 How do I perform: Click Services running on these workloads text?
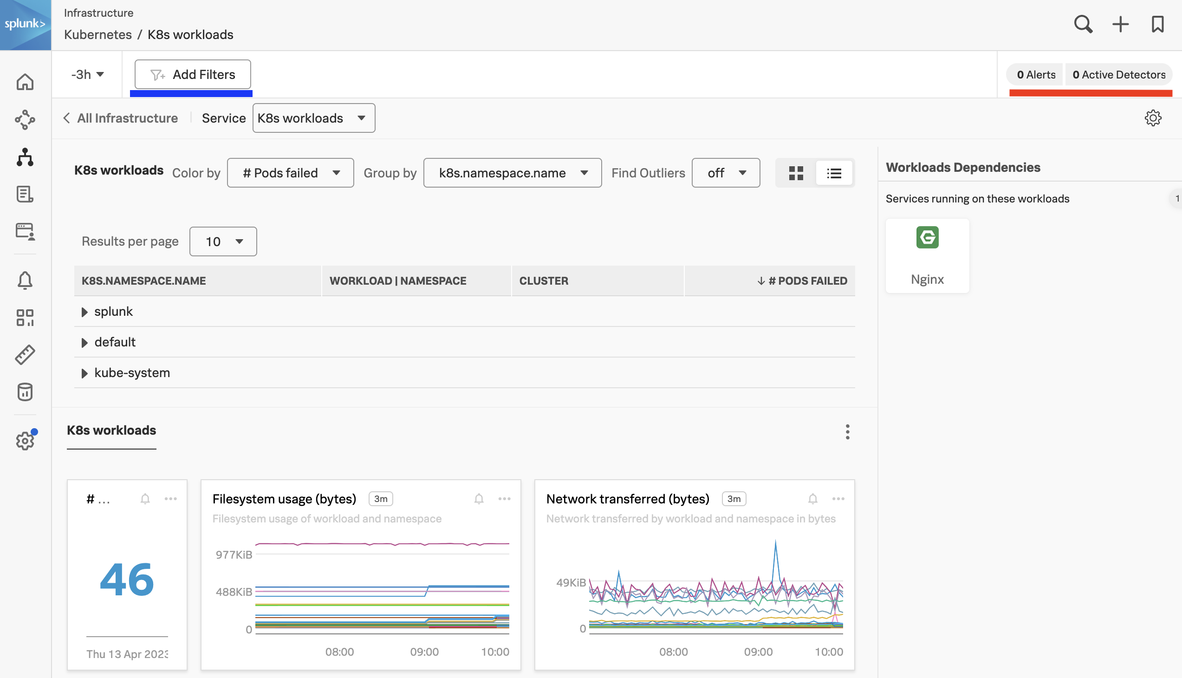coord(977,199)
